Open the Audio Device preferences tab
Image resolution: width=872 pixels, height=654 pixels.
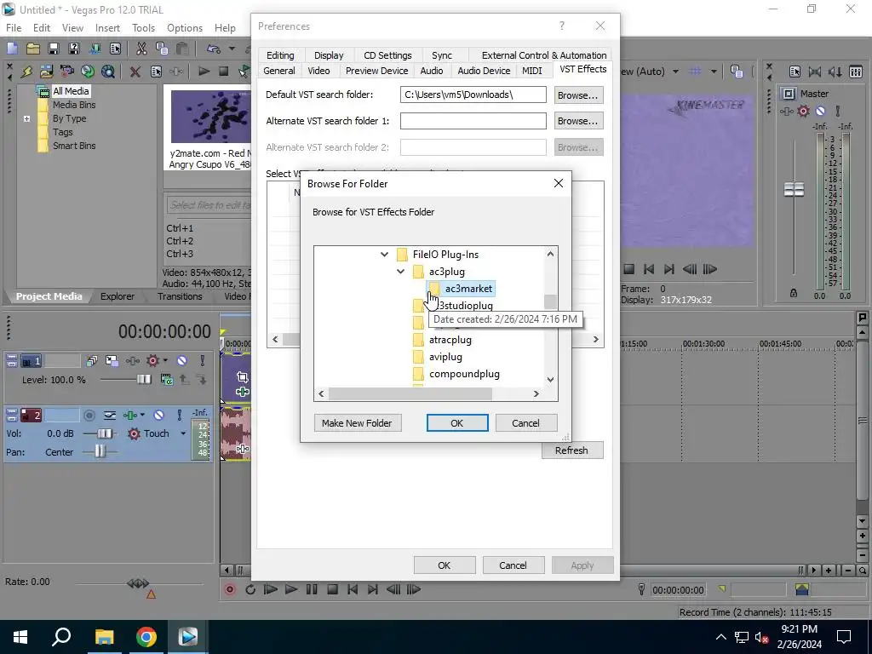484,71
